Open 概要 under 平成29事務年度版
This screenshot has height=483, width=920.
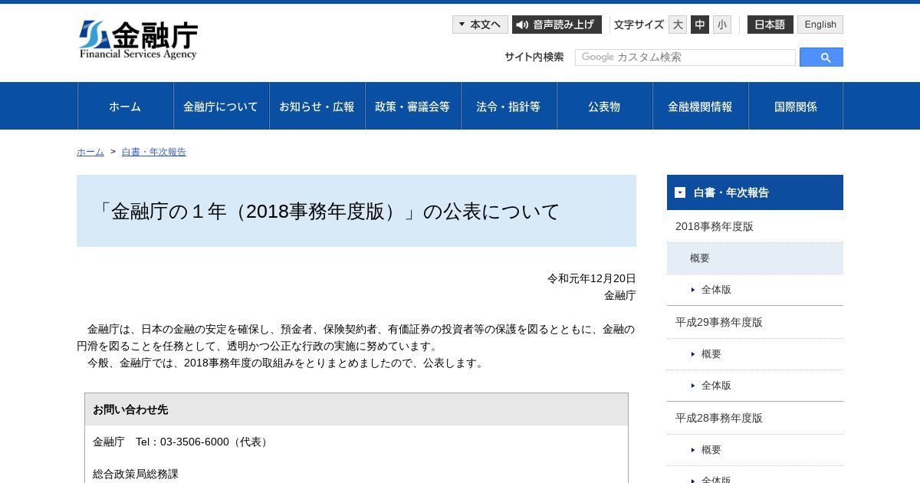[755, 354]
